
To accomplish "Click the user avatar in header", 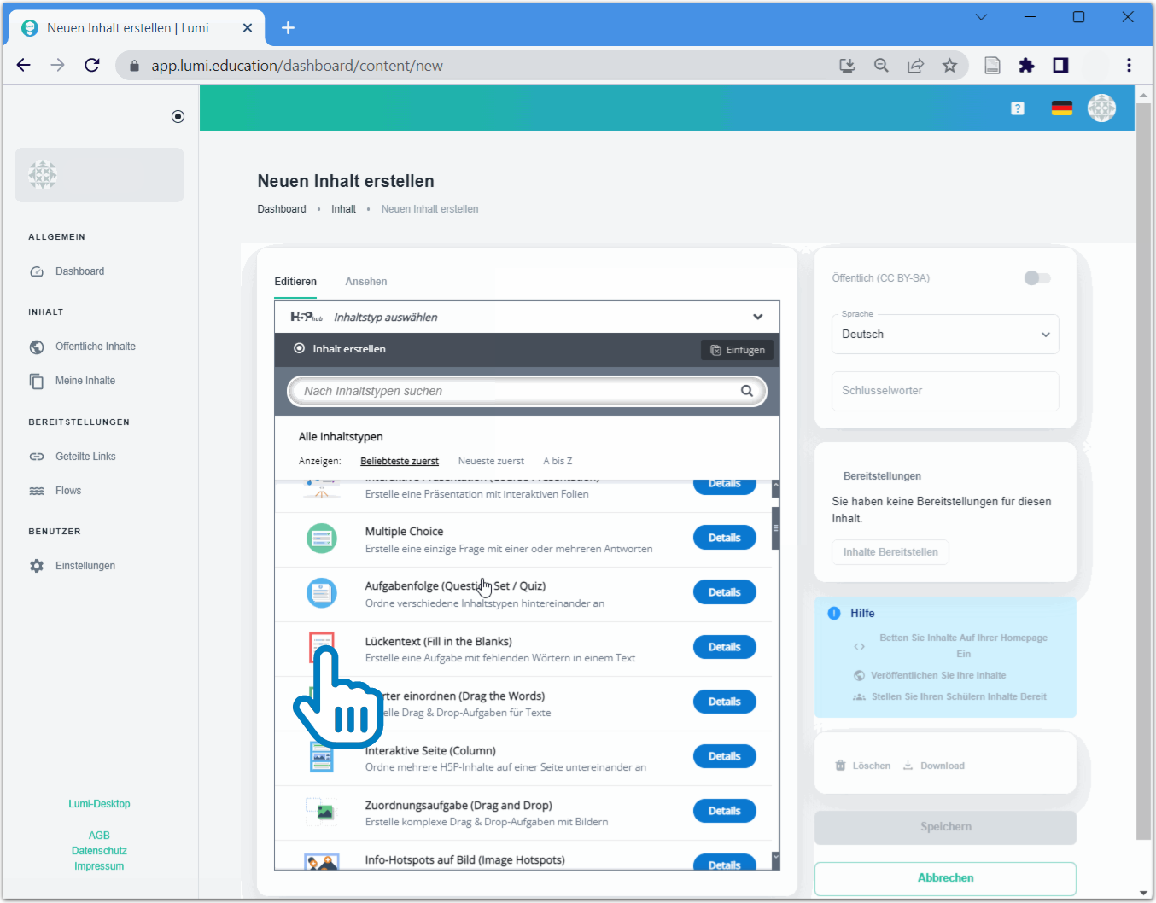I will point(1101,108).
